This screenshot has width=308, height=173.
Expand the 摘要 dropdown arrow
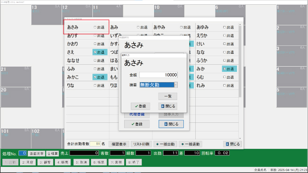(176, 85)
